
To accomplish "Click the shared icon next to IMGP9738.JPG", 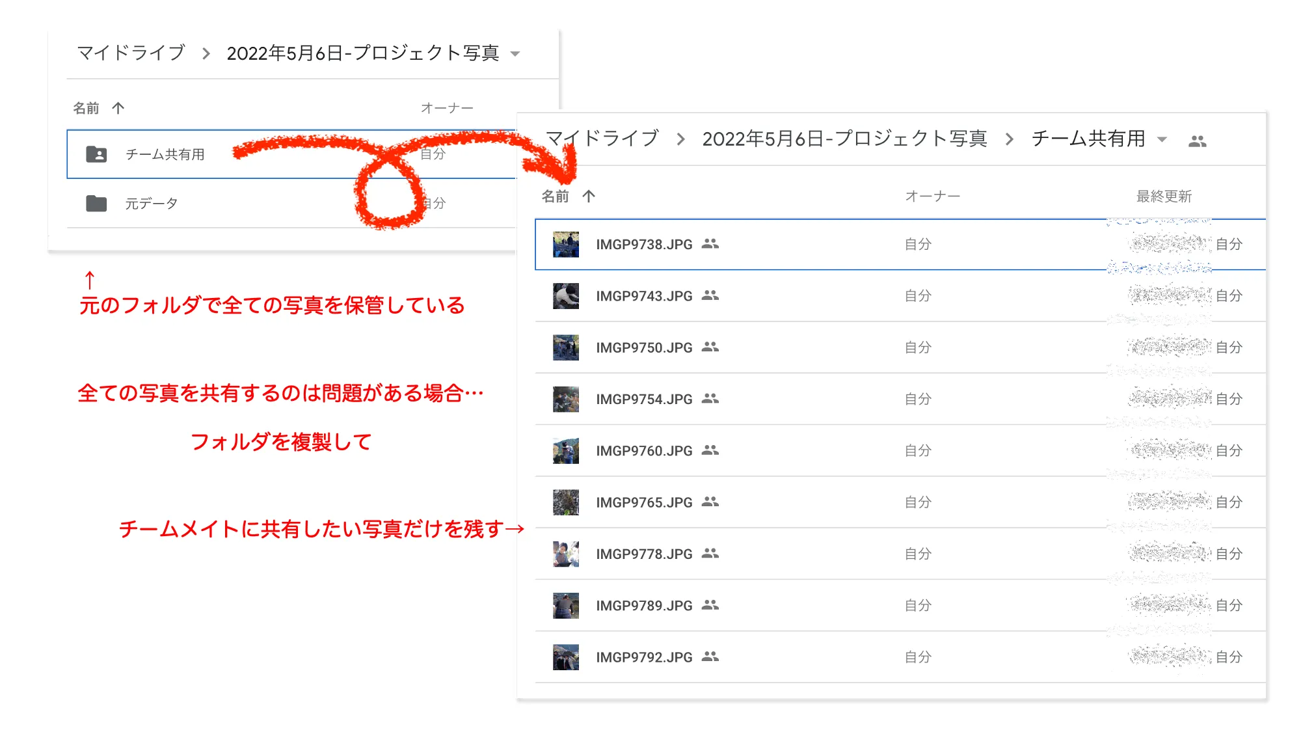I will coord(710,244).
